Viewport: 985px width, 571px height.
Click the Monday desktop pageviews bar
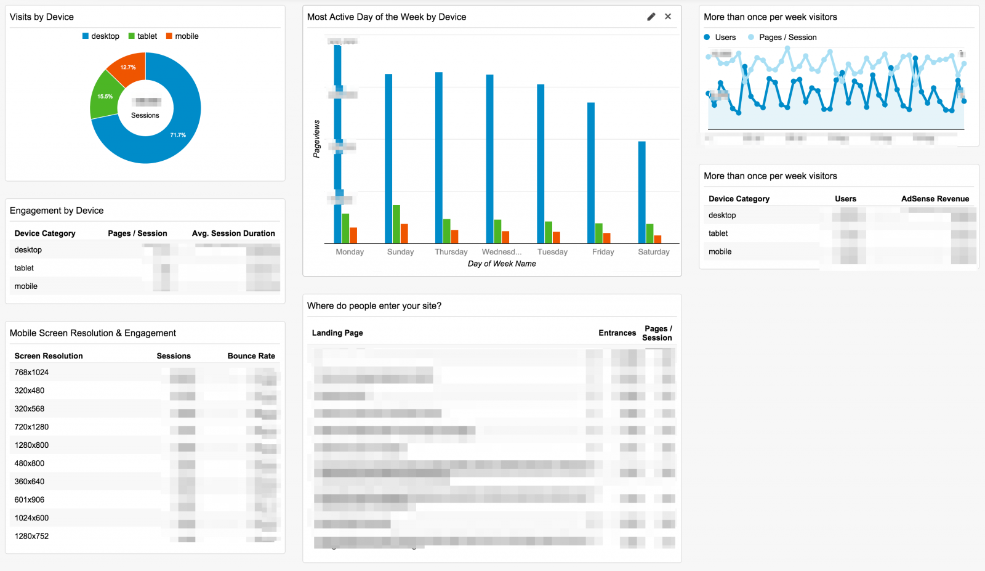click(x=337, y=143)
